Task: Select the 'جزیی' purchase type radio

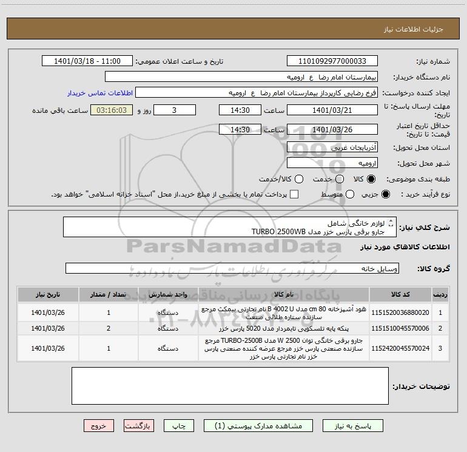Action: [385, 194]
